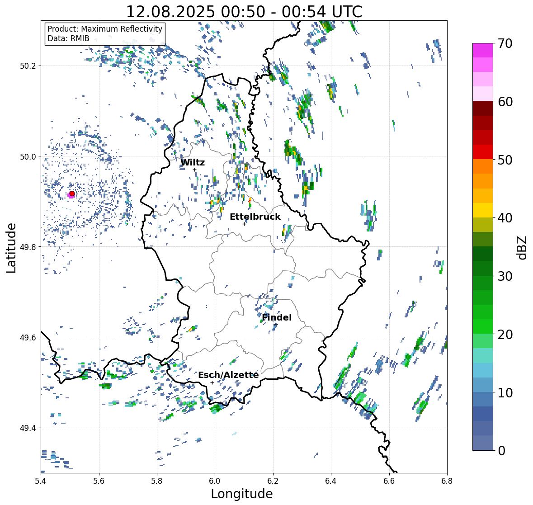Click the magenta band at the colorbar top
533x505 pixels.
click(x=483, y=50)
